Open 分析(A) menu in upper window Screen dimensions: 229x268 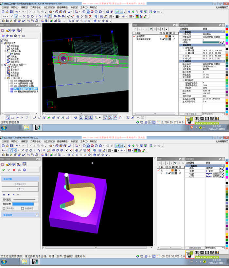74,7
